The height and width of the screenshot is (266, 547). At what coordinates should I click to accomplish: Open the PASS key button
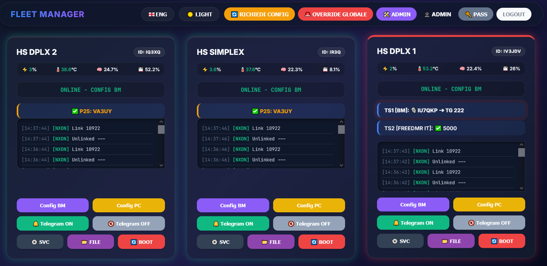point(476,14)
